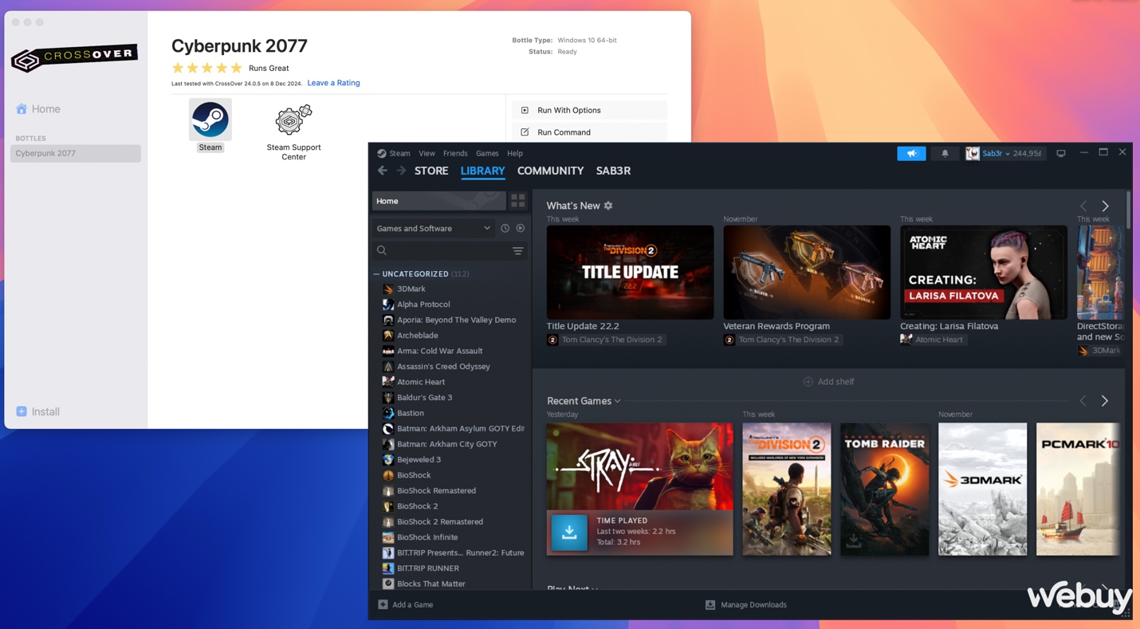
Task: Open the SAB3R profile tab
Action: click(613, 171)
